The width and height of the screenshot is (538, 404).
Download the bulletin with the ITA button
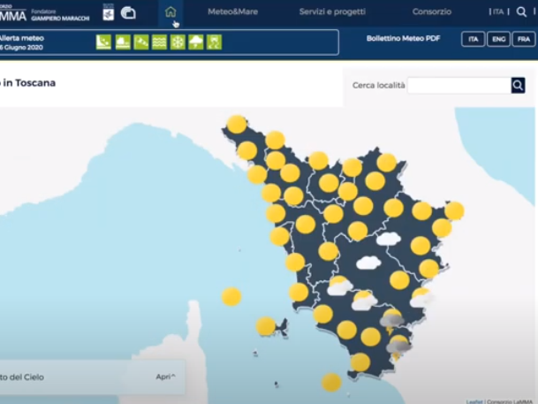click(473, 39)
